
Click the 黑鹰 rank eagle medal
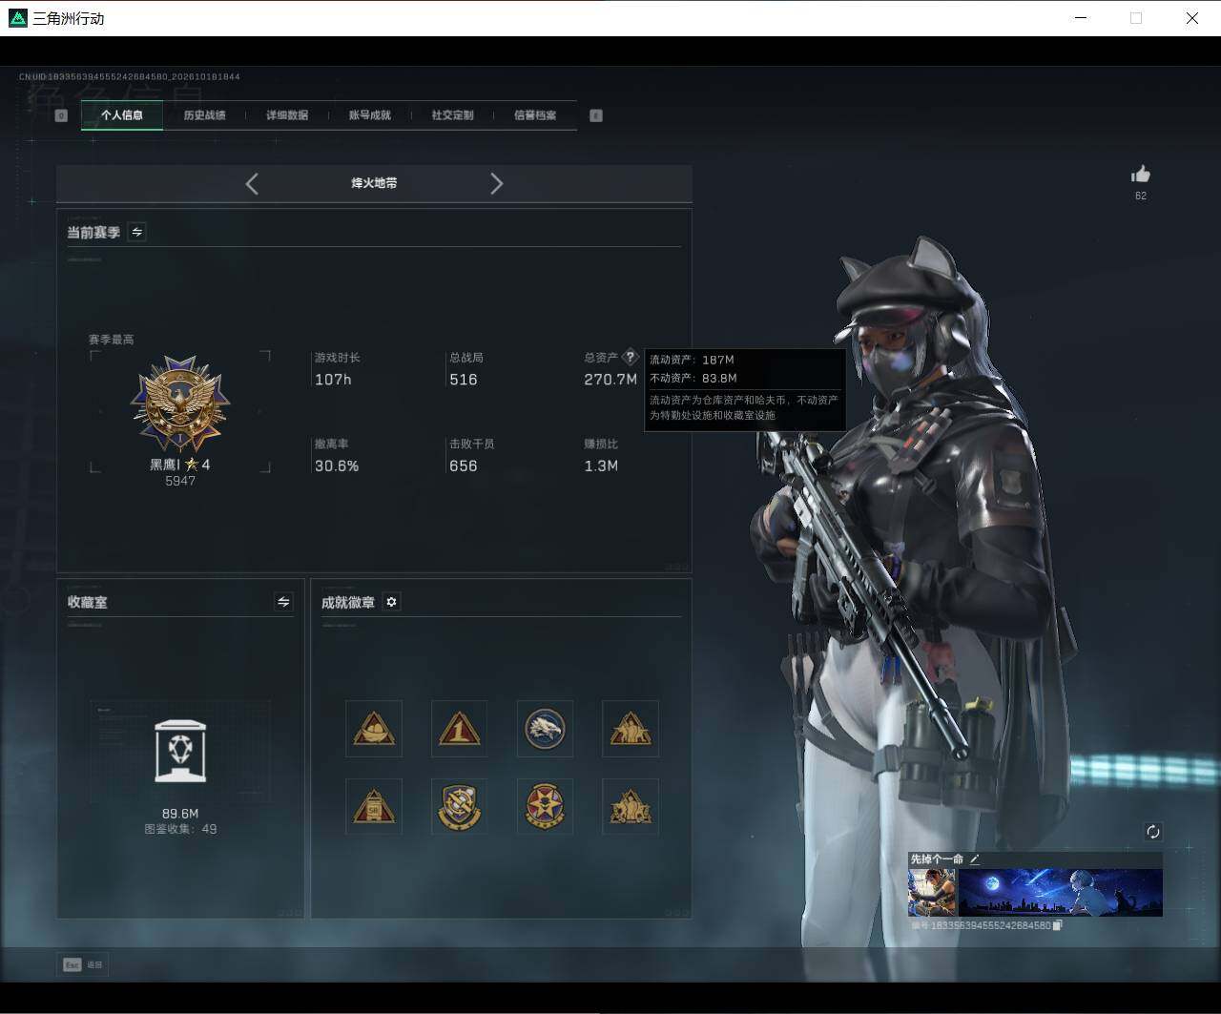coord(180,404)
